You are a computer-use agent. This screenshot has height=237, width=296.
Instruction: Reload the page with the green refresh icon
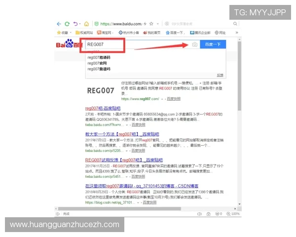coord(67,24)
